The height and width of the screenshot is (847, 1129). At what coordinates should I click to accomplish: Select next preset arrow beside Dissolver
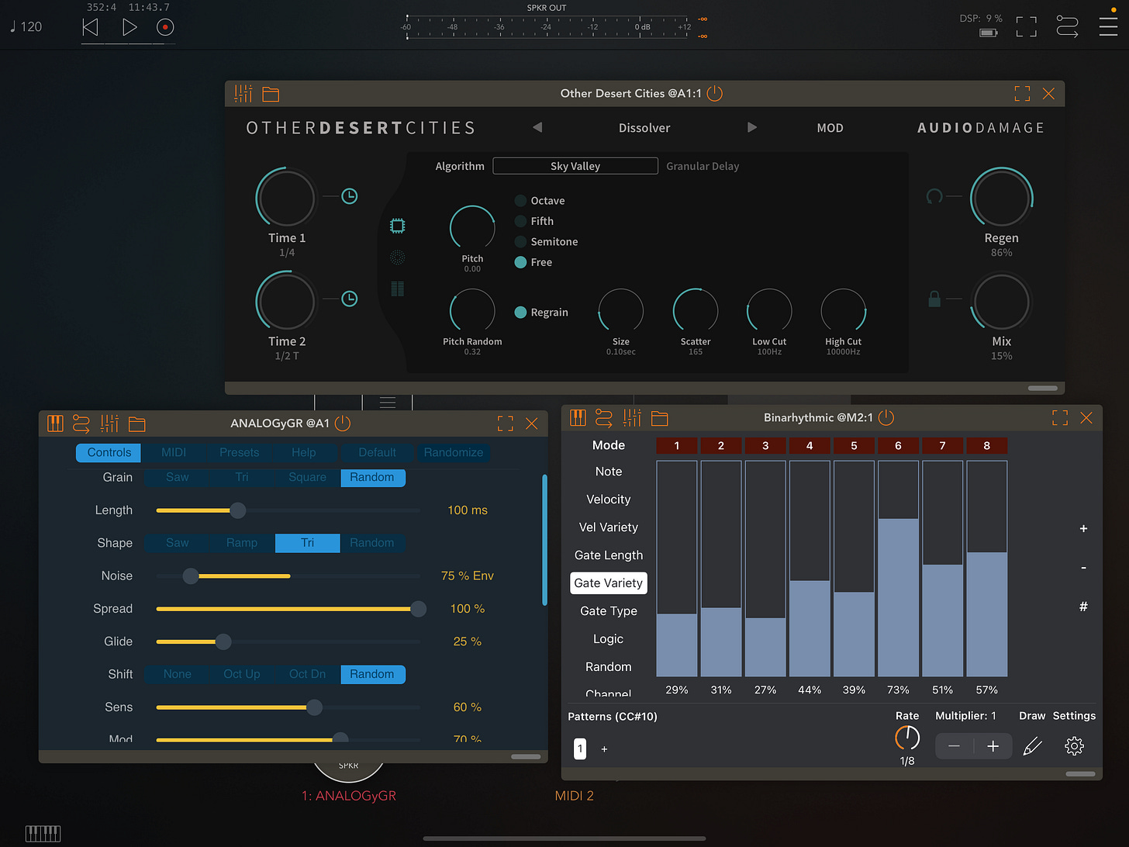pyautogui.click(x=751, y=127)
